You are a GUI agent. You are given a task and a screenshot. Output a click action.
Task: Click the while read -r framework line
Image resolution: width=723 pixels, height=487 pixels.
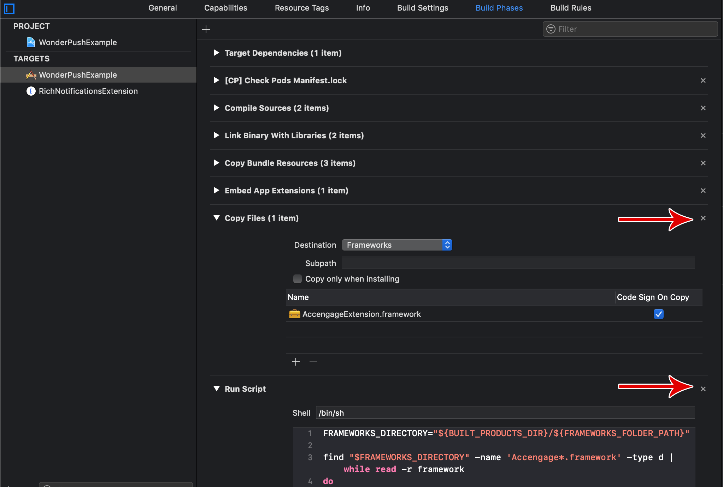coord(404,469)
